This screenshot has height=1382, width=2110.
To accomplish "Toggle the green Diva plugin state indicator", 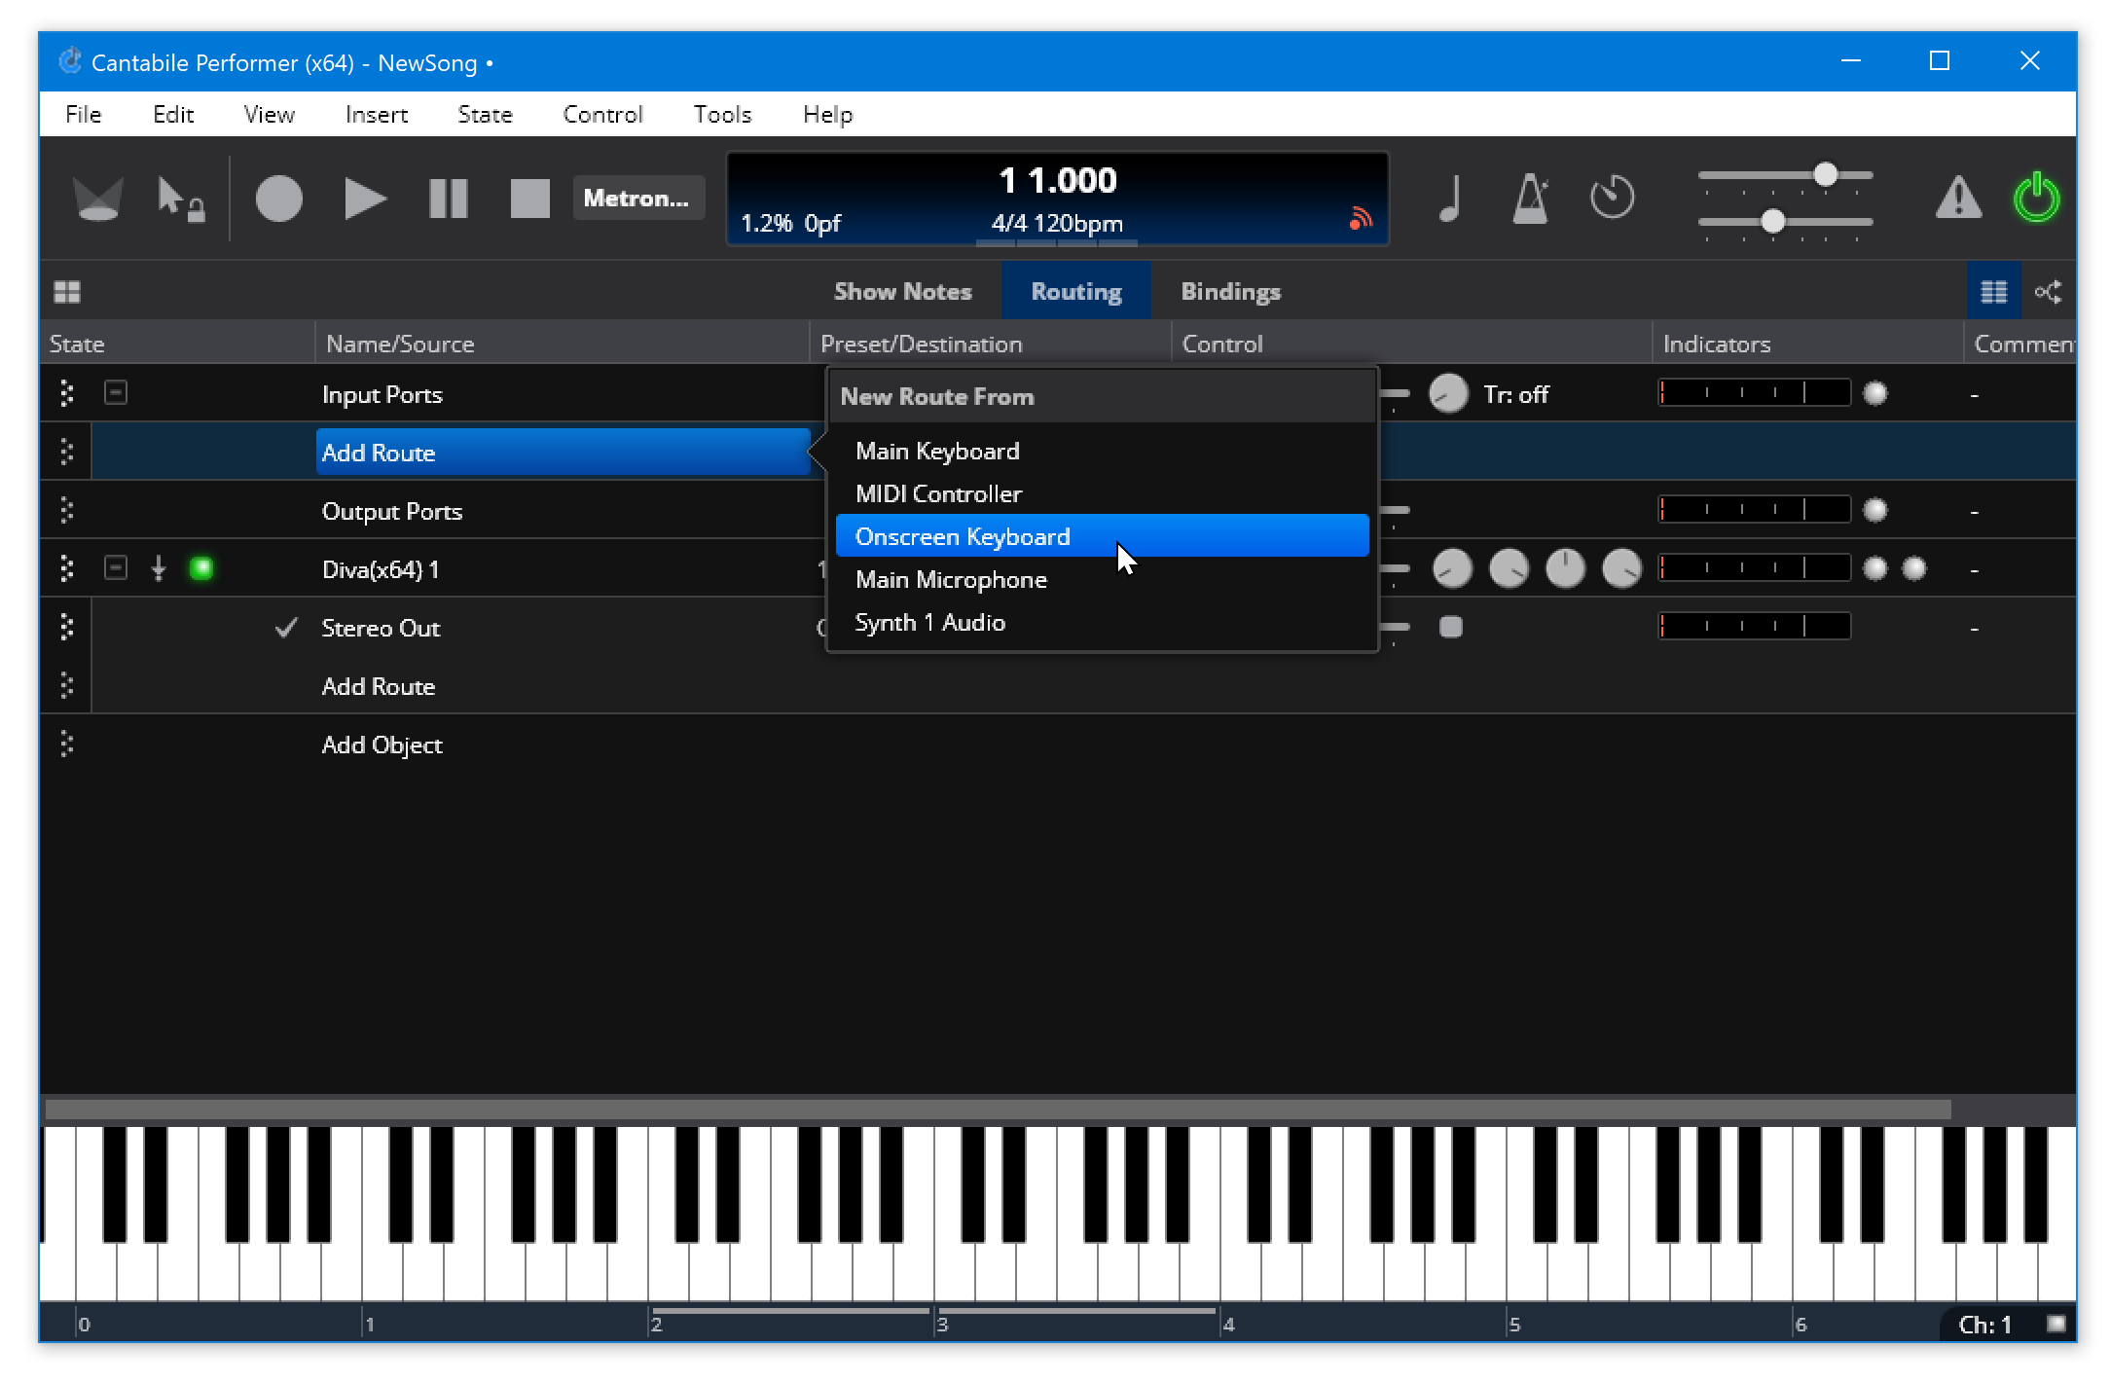I will [201, 567].
